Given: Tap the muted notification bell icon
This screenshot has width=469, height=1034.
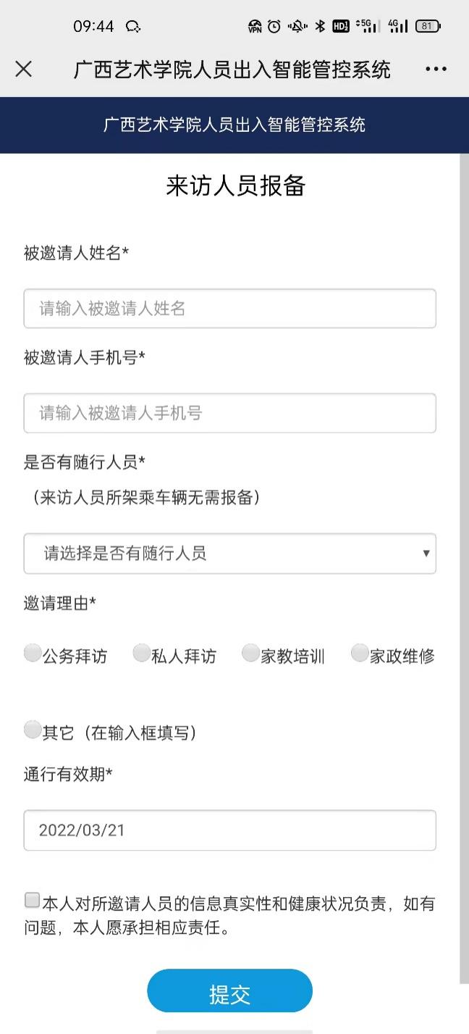Looking at the screenshot, I should (297, 27).
